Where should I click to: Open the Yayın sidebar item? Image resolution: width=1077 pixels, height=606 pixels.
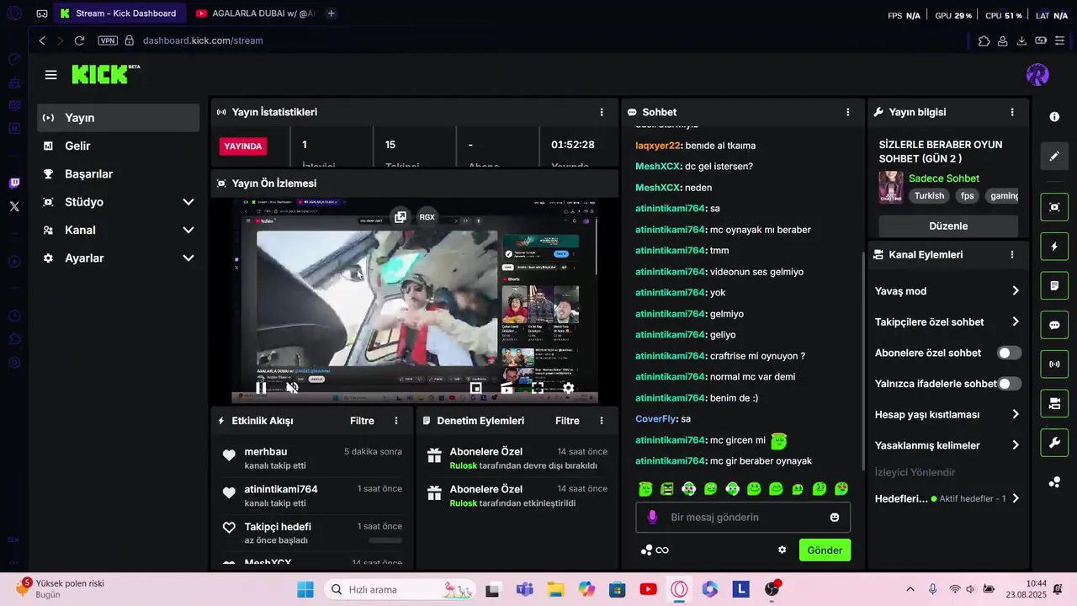click(x=119, y=118)
